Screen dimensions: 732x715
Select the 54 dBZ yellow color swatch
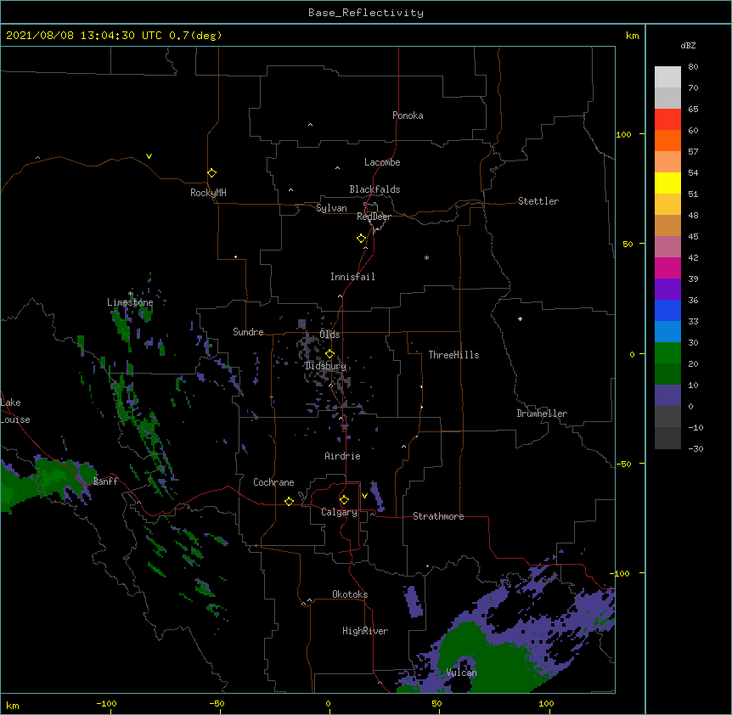coord(667,183)
